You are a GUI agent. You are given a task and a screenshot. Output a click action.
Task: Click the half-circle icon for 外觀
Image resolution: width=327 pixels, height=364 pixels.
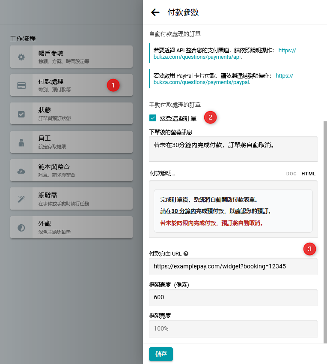click(x=21, y=228)
